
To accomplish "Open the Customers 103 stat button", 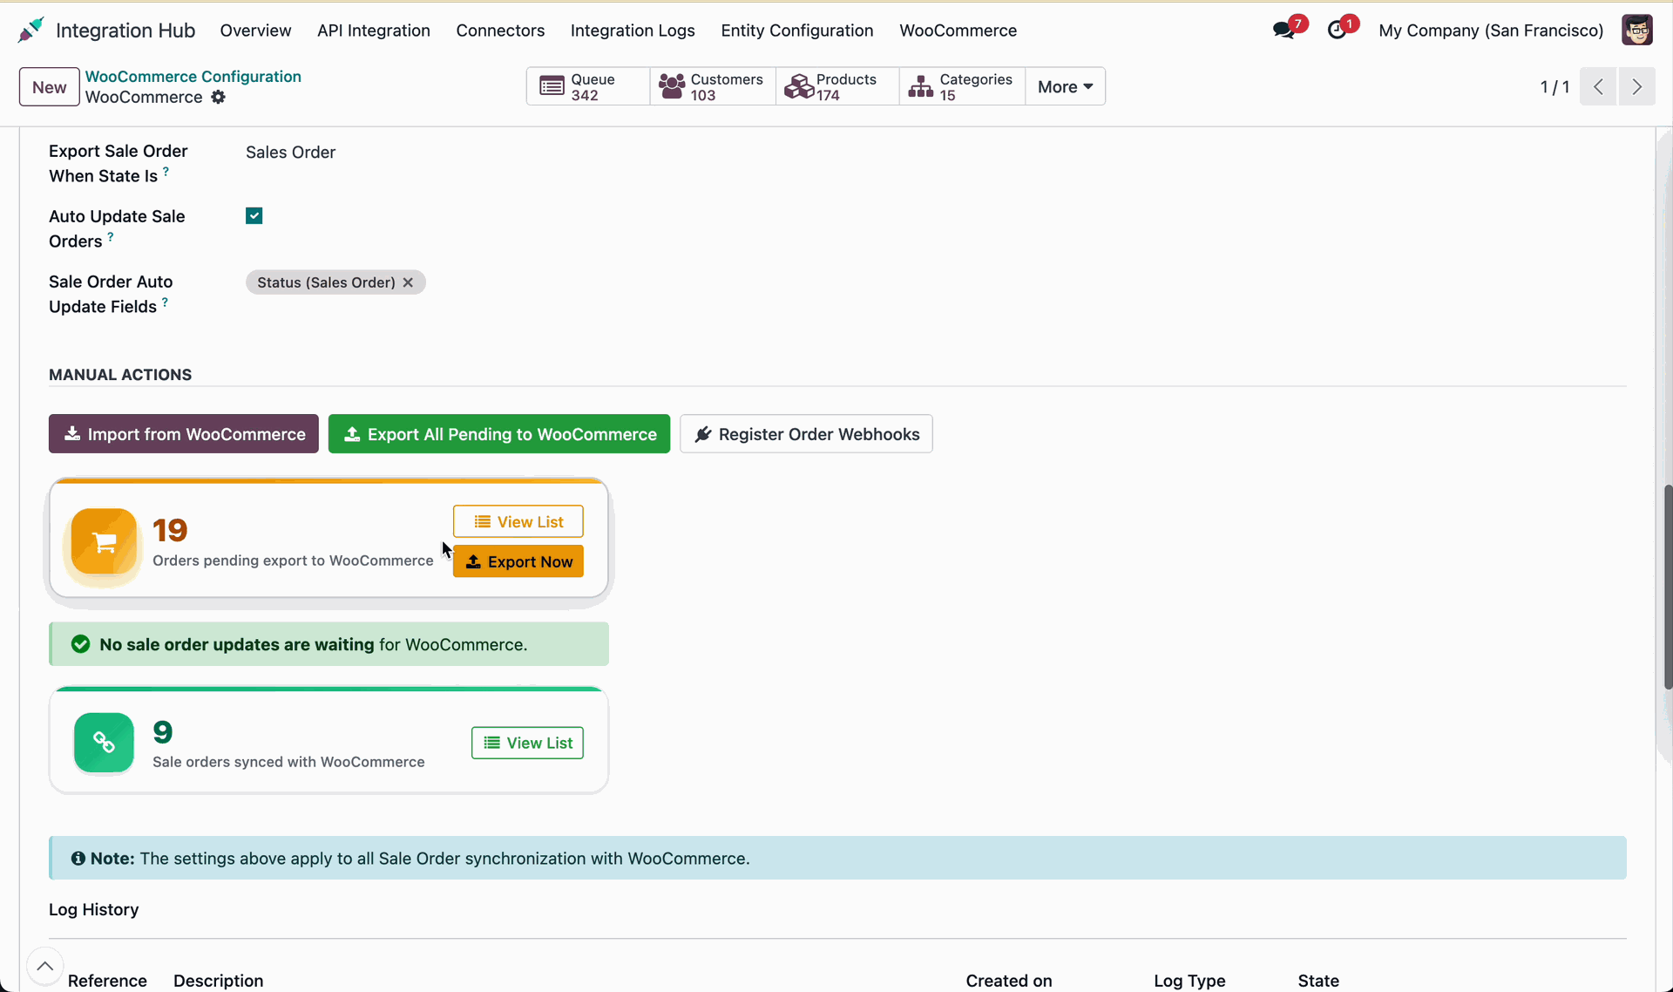I will pyautogui.click(x=712, y=86).
